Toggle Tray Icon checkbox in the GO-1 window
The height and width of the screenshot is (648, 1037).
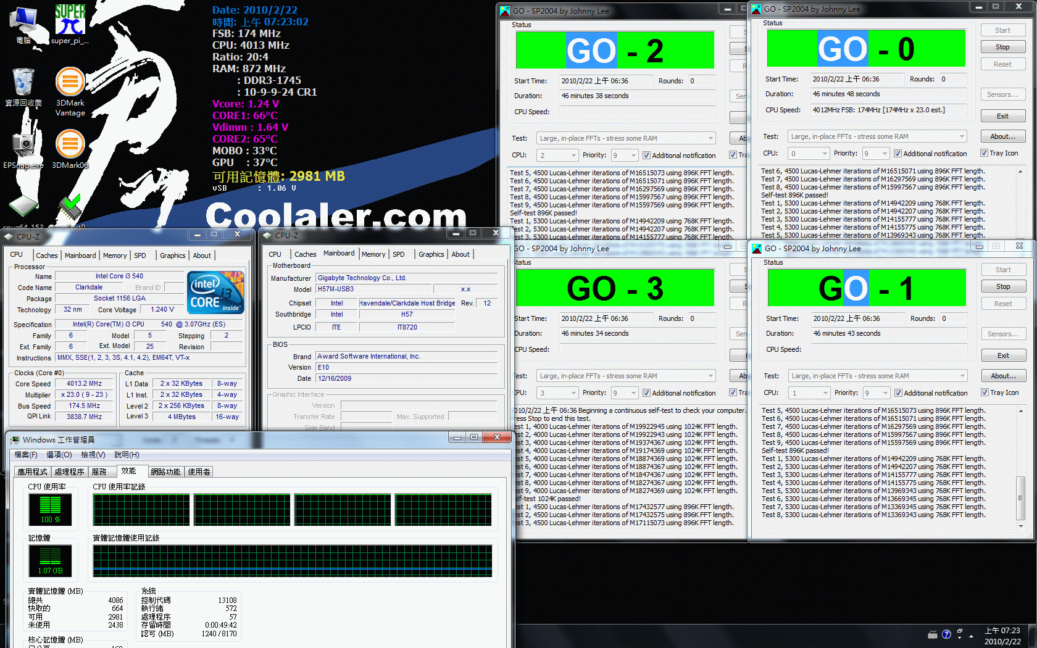985,393
